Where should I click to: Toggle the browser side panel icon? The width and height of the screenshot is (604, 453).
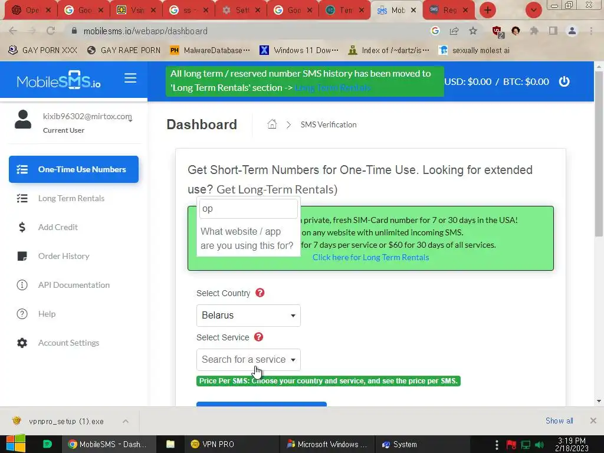tap(553, 31)
